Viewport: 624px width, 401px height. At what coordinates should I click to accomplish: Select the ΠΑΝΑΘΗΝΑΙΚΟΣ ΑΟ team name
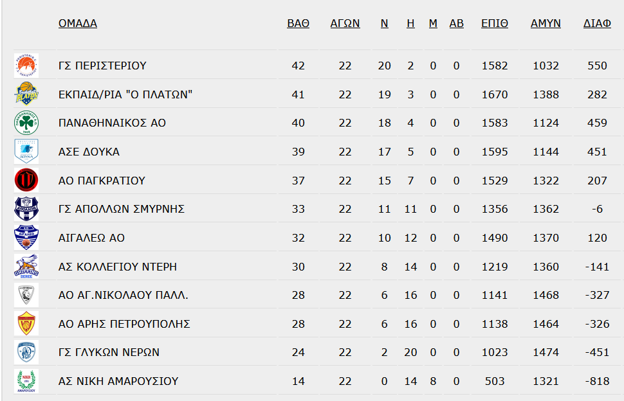112,123
